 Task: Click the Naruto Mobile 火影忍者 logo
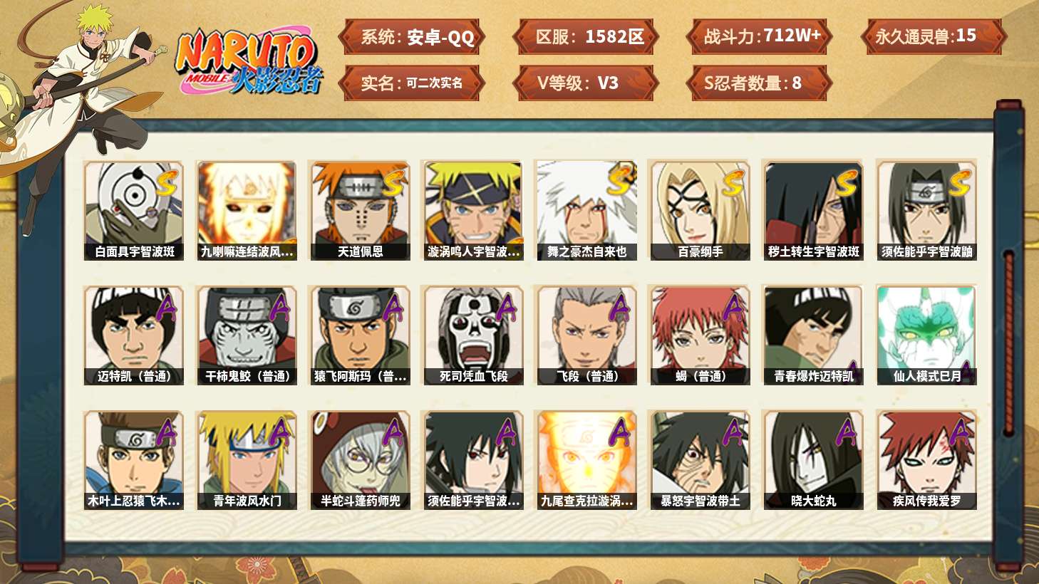(x=249, y=62)
